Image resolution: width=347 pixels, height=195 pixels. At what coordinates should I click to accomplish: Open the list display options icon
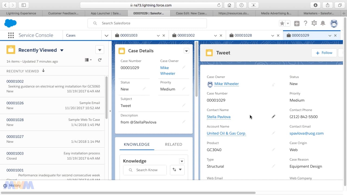coord(88,60)
